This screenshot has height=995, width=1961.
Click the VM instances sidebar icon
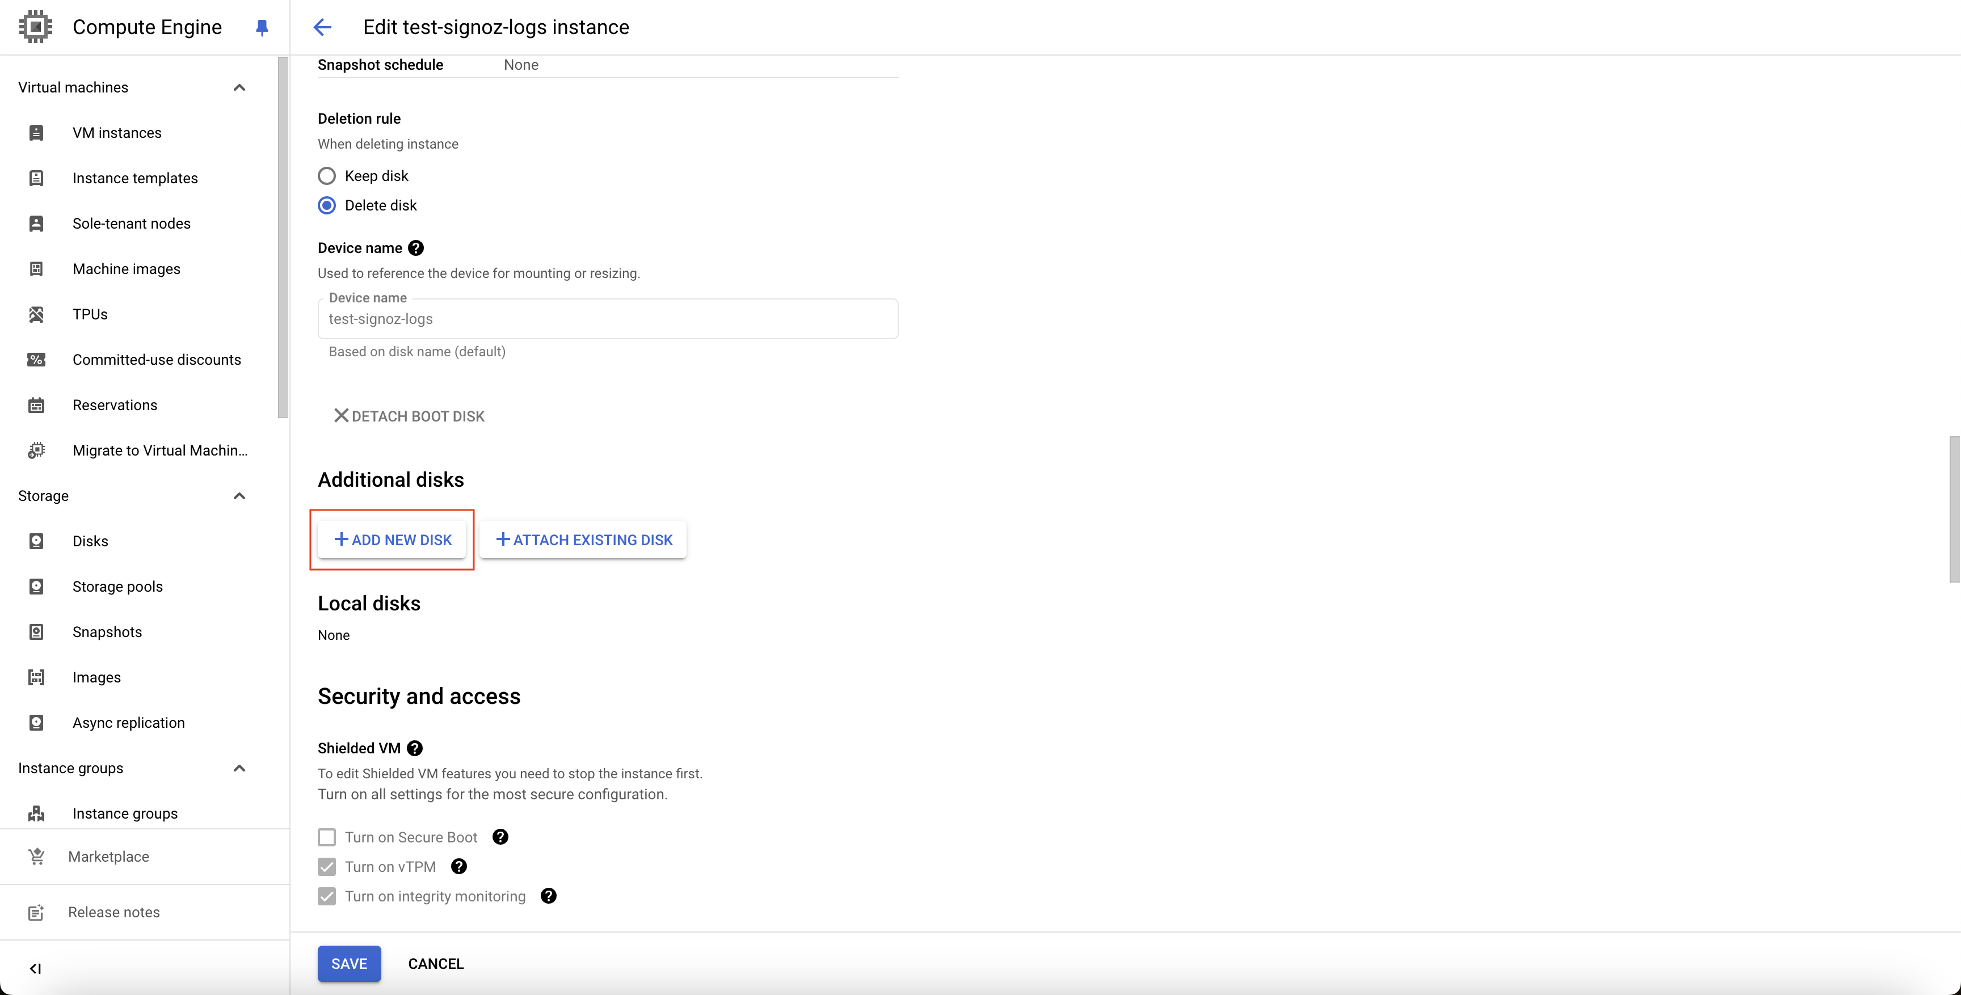(36, 133)
